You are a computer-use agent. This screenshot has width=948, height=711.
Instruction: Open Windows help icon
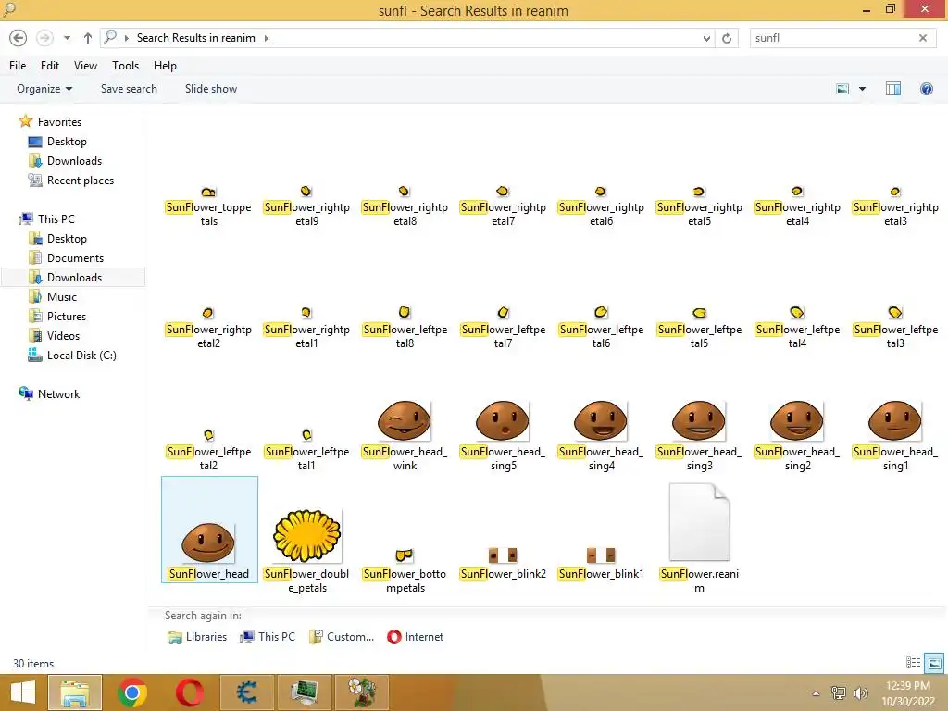coord(926,89)
